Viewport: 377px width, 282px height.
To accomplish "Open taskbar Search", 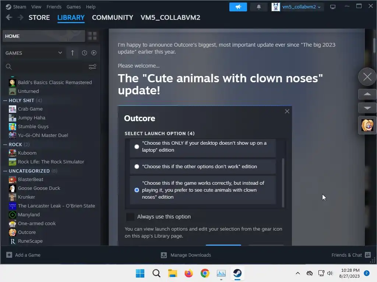I will coord(156,273).
